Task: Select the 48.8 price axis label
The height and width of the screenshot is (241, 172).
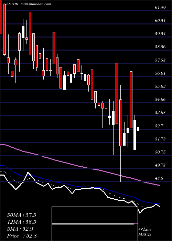Action: pyautogui.click(x=159, y=178)
